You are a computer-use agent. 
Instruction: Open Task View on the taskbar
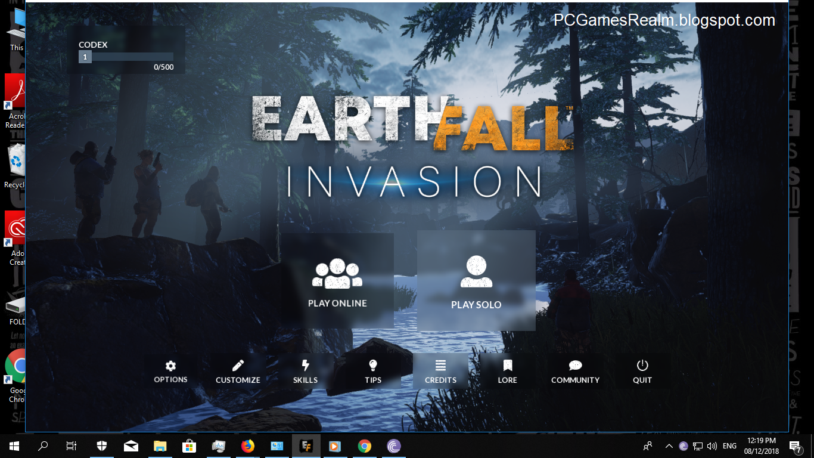pos(72,446)
